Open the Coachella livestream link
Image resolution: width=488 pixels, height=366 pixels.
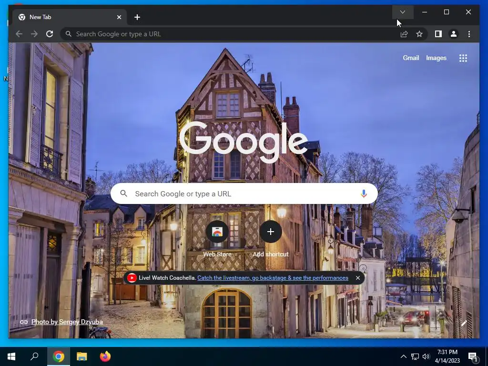coord(273,278)
